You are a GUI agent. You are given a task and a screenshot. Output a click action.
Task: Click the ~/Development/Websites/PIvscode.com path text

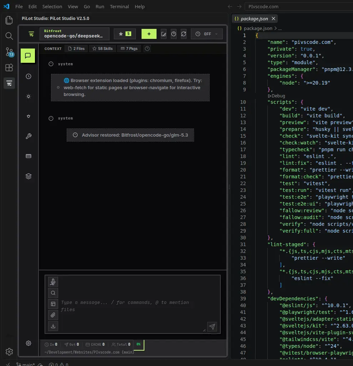pos(82,352)
